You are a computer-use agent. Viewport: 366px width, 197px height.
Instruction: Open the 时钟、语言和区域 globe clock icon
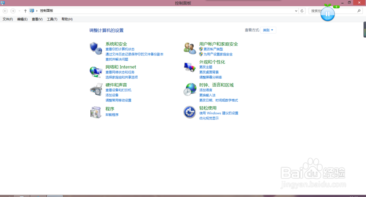click(190, 89)
